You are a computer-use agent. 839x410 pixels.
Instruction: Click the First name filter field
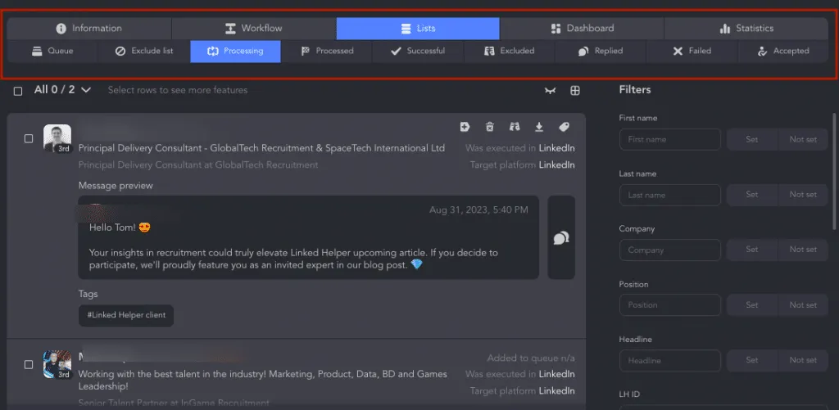(x=670, y=139)
